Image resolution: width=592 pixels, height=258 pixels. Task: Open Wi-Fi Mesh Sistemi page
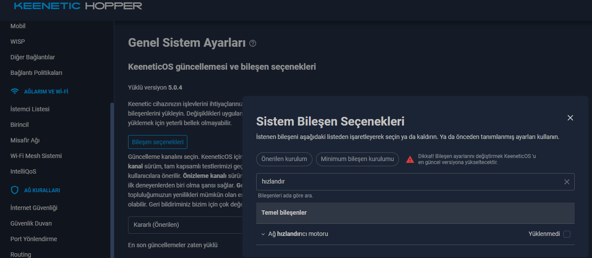coord(36,156)
